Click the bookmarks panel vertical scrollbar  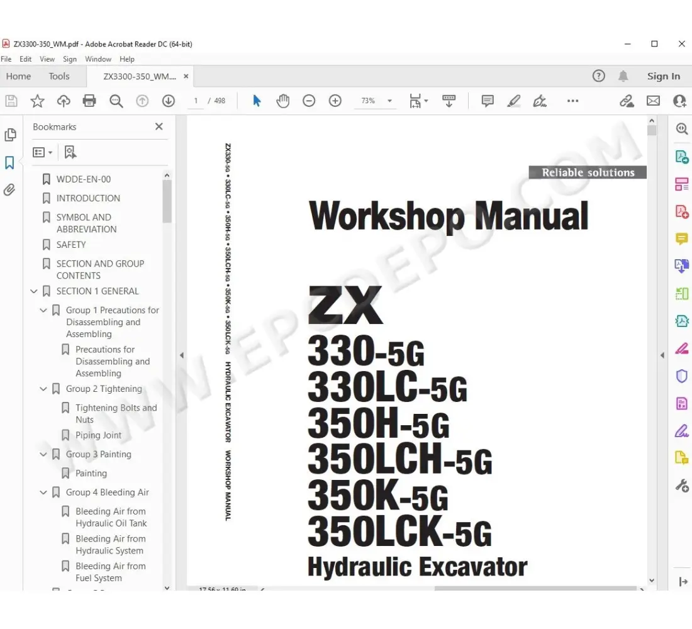coord(167,201)
